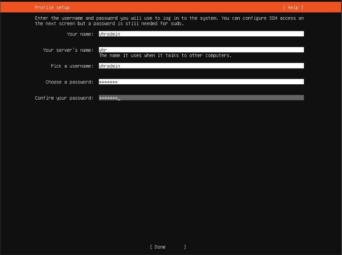This screenshot has height=255, width=342.
Task: Click the "Choose a password:" label
Action: point(69,82)
